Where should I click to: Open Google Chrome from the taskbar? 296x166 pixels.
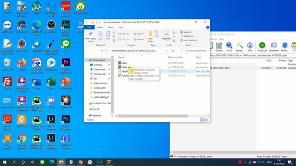point(80,162)
